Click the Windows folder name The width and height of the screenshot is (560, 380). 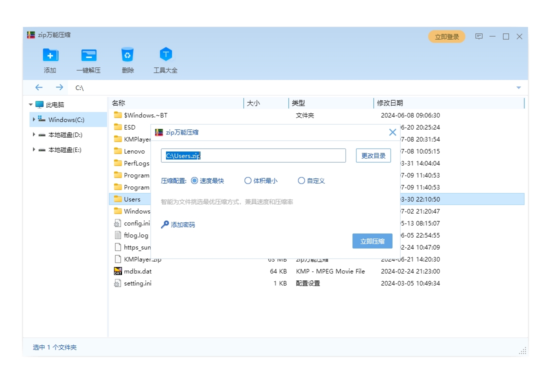(137, 211)
